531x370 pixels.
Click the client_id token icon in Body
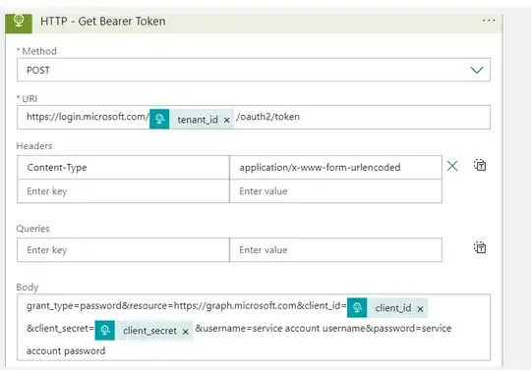(357, 308)
